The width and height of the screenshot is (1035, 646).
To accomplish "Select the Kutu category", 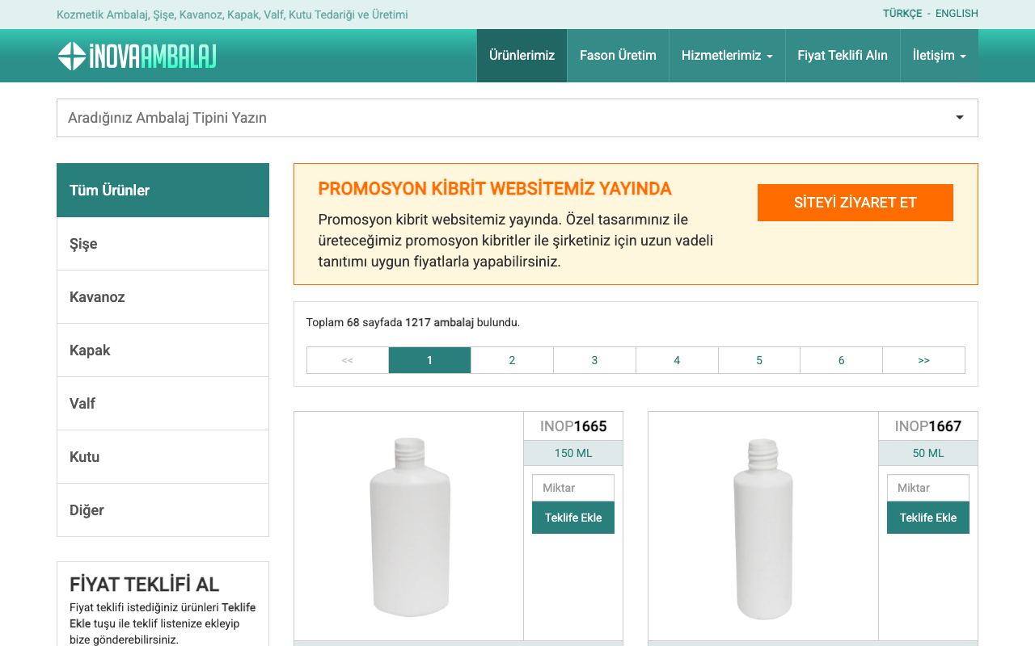I will pyautogui.click(x=163, y=457).
